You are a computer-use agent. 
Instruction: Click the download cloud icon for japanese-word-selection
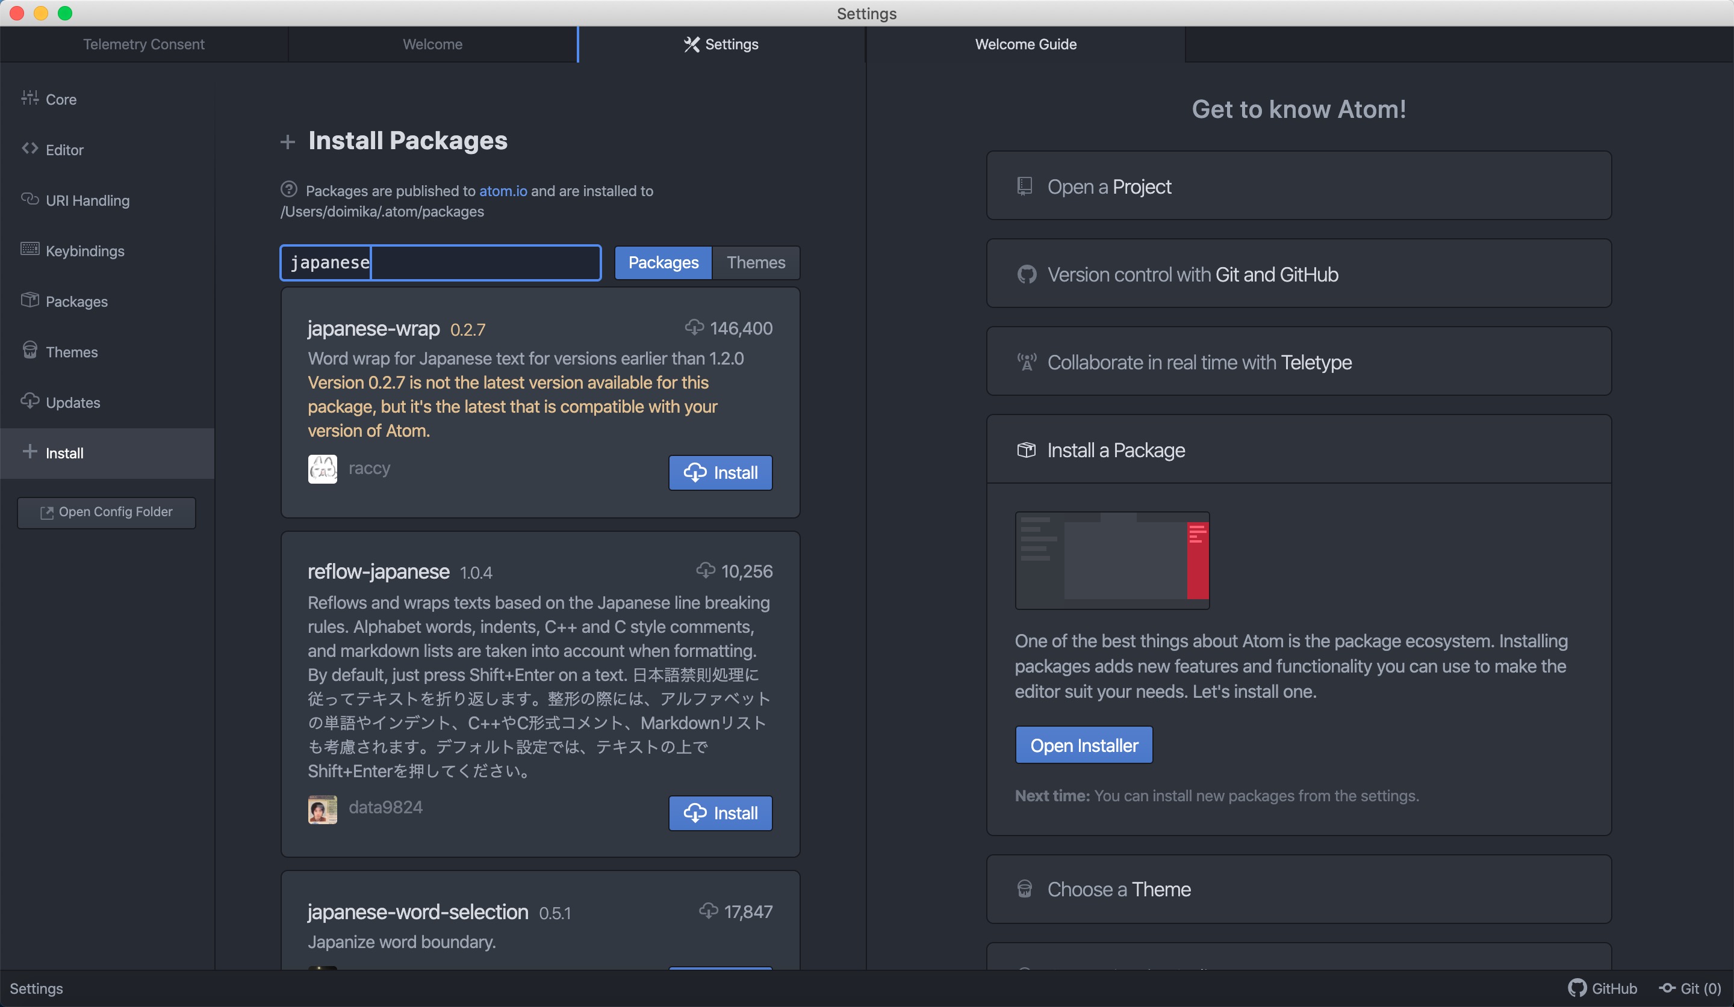point(709,911)
